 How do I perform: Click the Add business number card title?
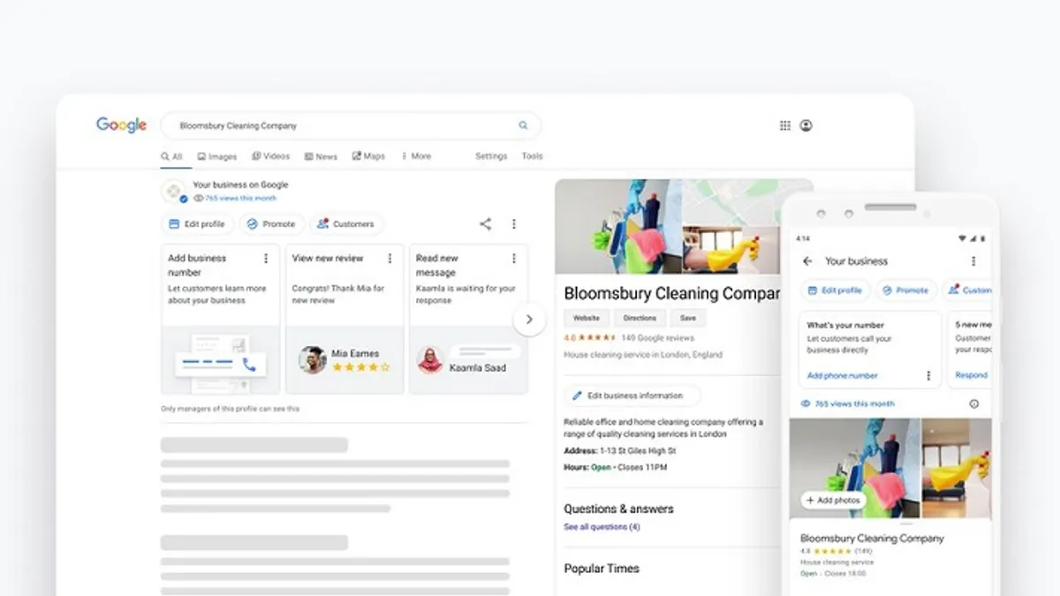(197, 265)
